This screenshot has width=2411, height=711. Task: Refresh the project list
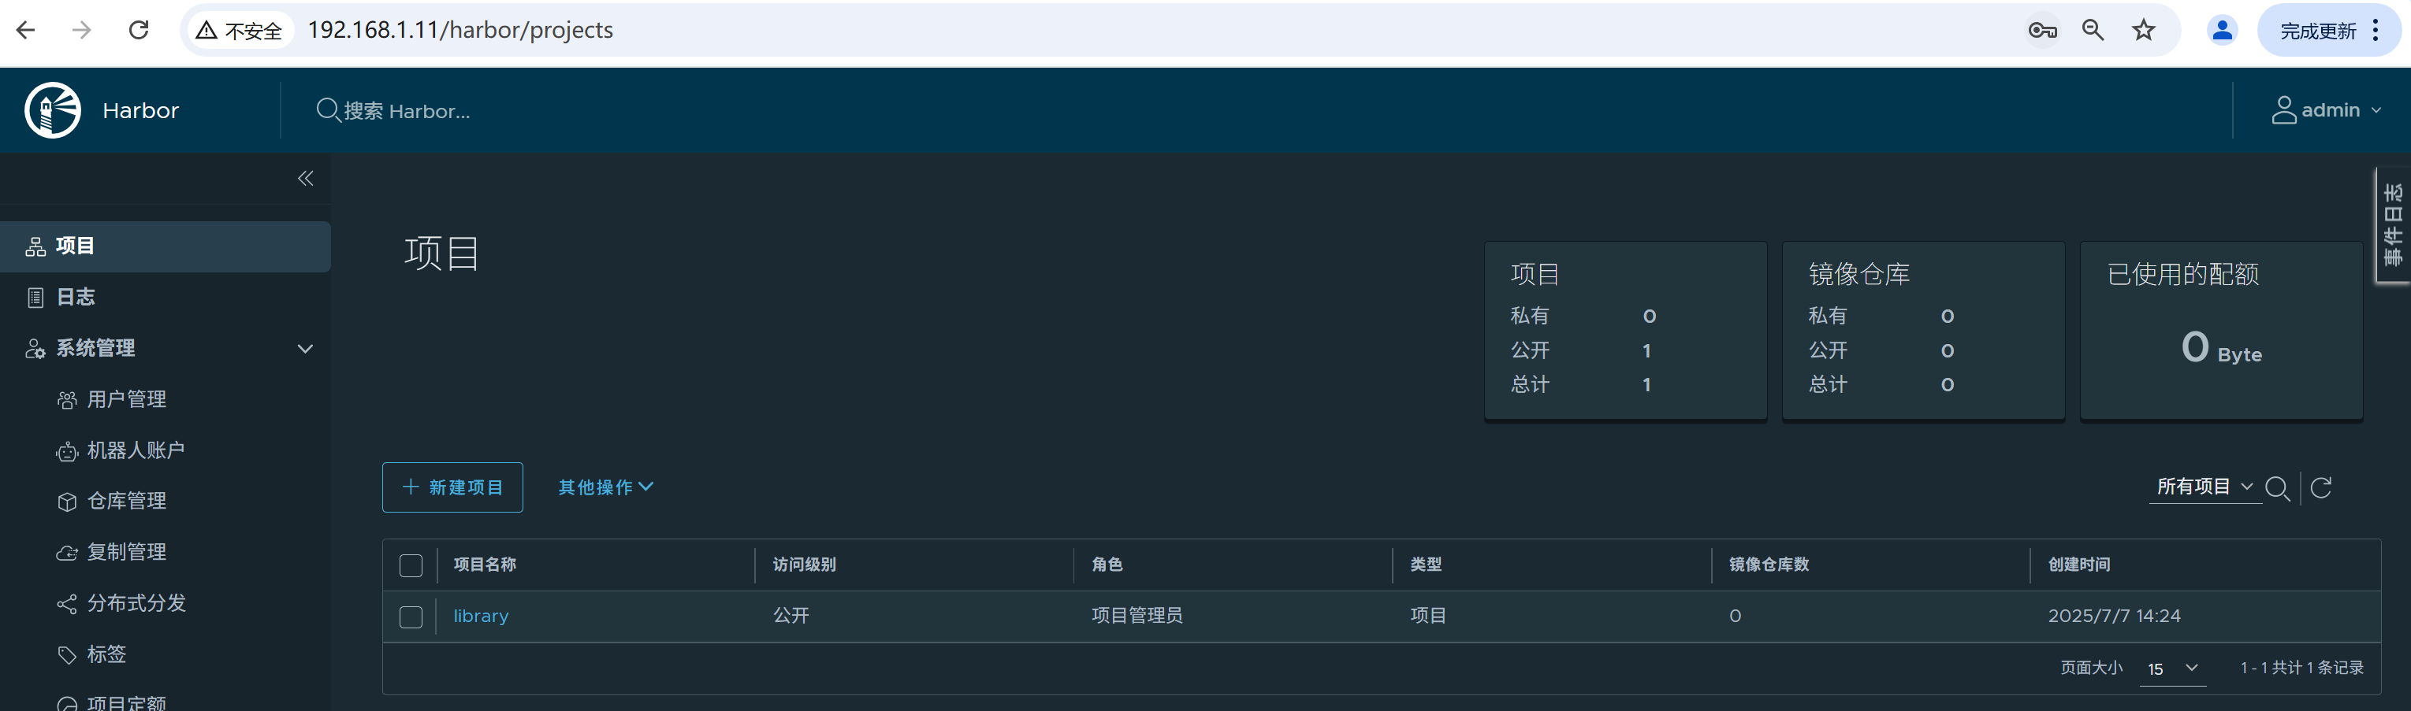[x=2321, y=487]
